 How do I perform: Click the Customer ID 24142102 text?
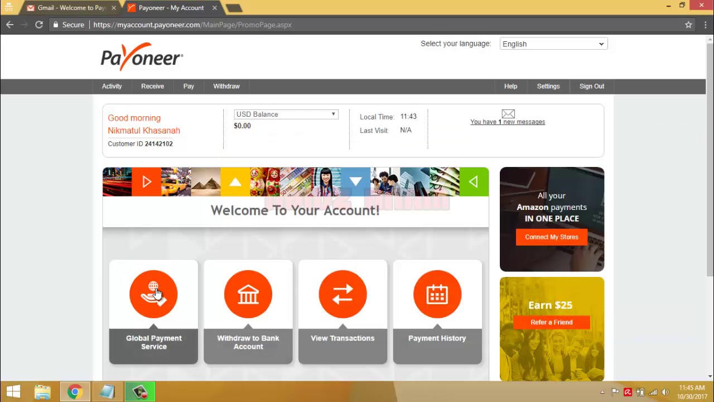tap(140, 144)
